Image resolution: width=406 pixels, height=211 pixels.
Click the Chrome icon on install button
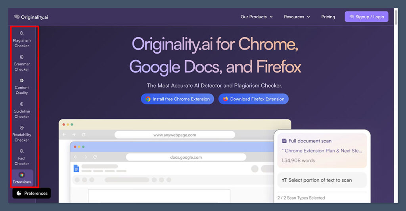click(x=148, y=99)
